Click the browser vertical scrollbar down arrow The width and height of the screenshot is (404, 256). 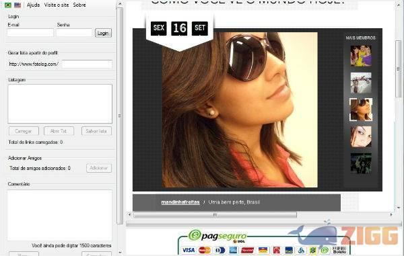click(x=399, y=207)
